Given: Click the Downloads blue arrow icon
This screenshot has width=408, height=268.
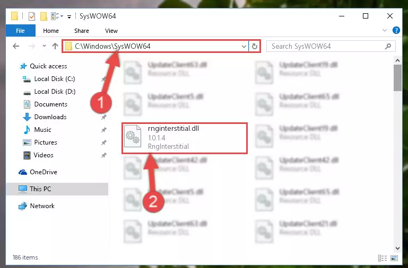Looking at the screenshot, I should point(27,117).
